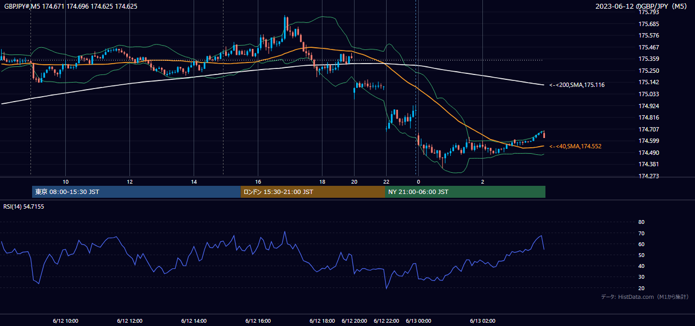Click the 175.359 price axis value
This screenshot has height=326, width=695.
(648, 59)
